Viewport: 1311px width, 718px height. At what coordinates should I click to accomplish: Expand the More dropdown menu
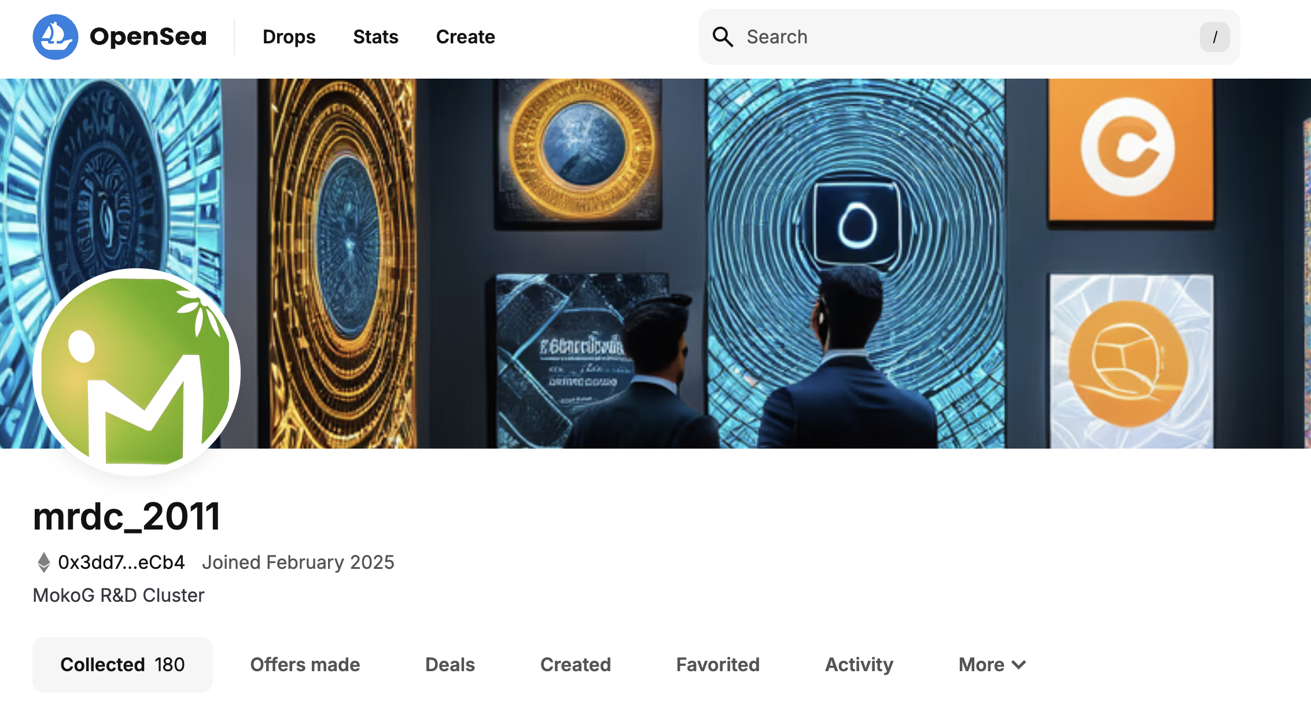click(x=993, y=665)
